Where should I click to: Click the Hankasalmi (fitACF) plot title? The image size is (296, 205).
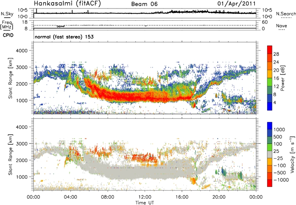tap(67, 4)
